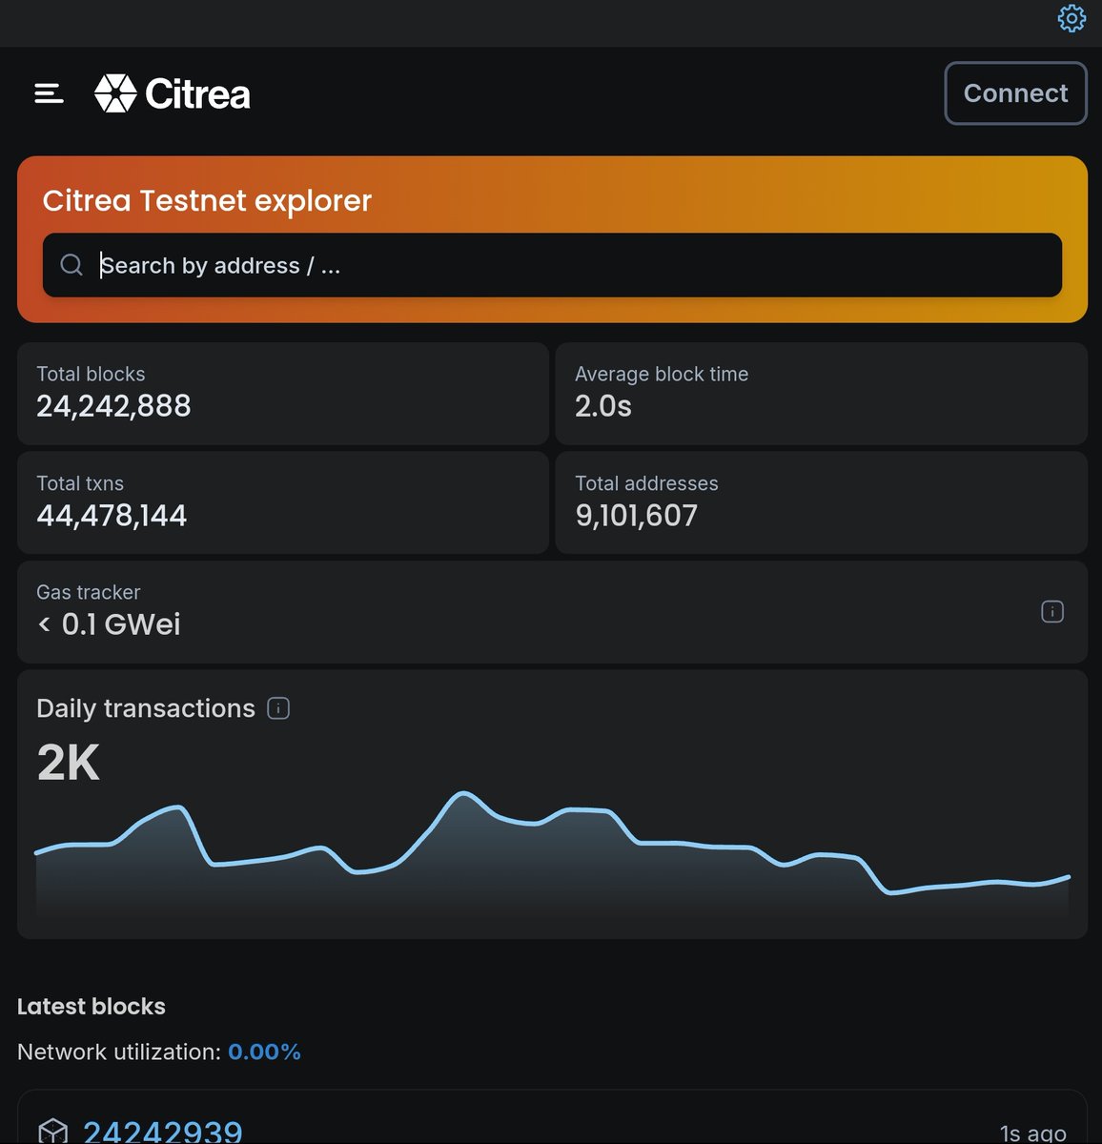Open the Daily transactions info tooltip icon
The image size is (1102, 1144).
coord(277,708)
